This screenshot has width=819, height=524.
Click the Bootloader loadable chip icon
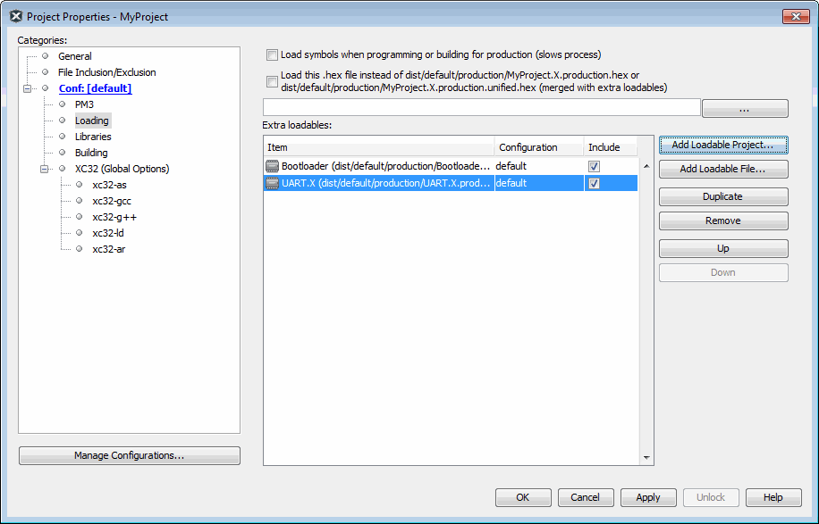(x=273, y=166)
